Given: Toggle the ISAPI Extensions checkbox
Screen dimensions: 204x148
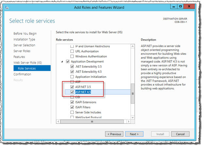Looking at the screenshot, I should coord(72,102).
